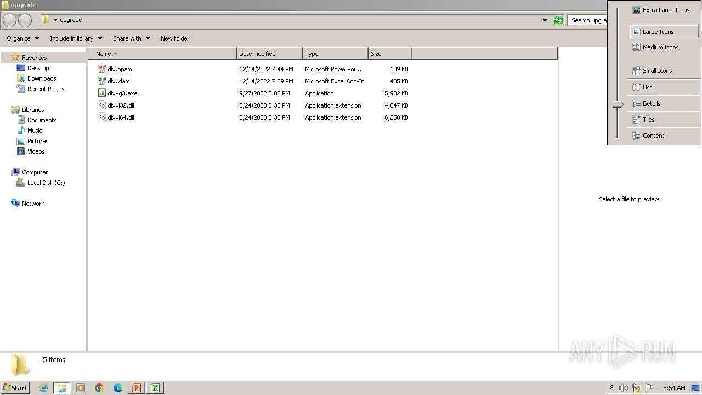Sort by Date modified column header

pyautogui.click(x=269, y=54)
